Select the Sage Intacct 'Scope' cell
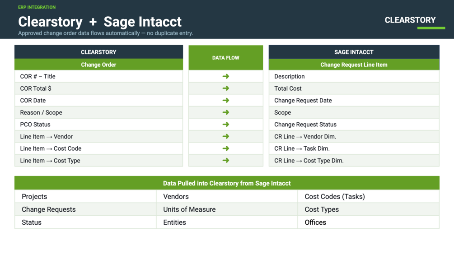The height and width of the screenshot is (255, 454). (354, 112)
